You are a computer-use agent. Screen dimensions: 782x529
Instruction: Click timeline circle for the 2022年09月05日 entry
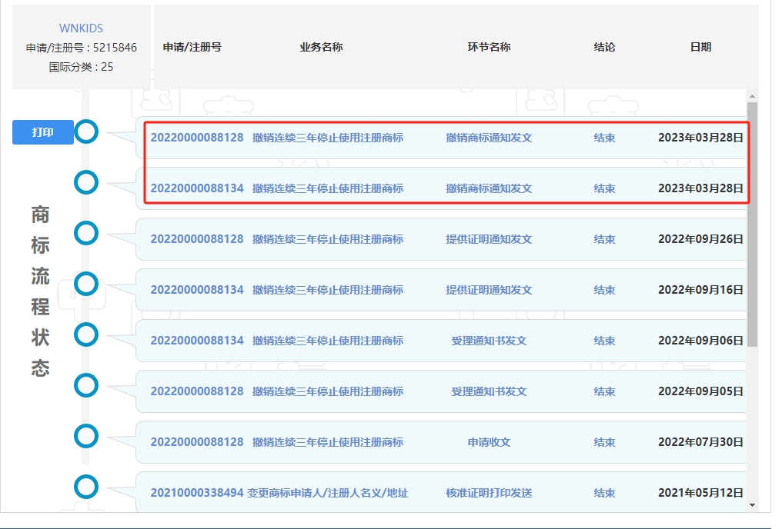pos(86,385)
